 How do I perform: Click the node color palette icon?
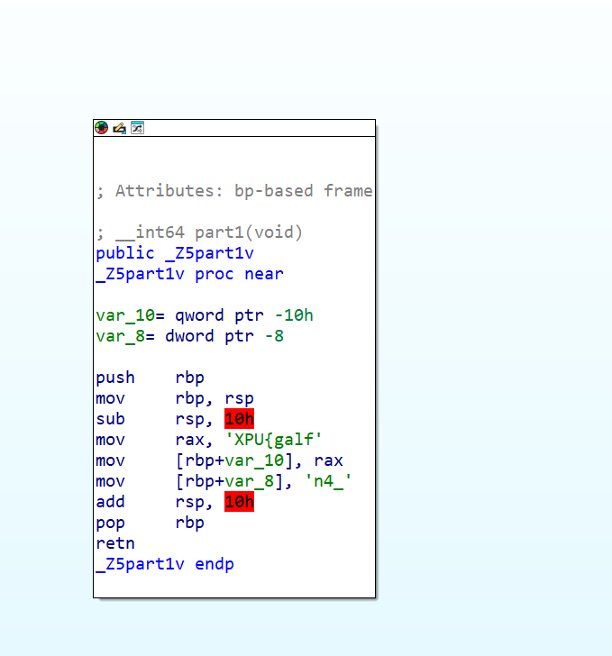point(102,128)
